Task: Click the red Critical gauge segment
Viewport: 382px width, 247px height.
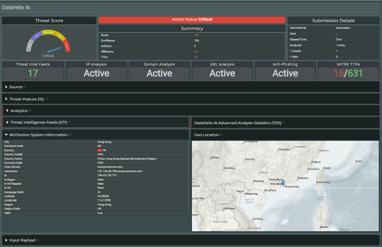Action: (x=67, y=46)
